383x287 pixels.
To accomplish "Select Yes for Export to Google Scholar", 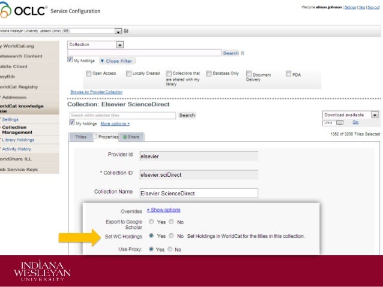I will click(151, 222).
